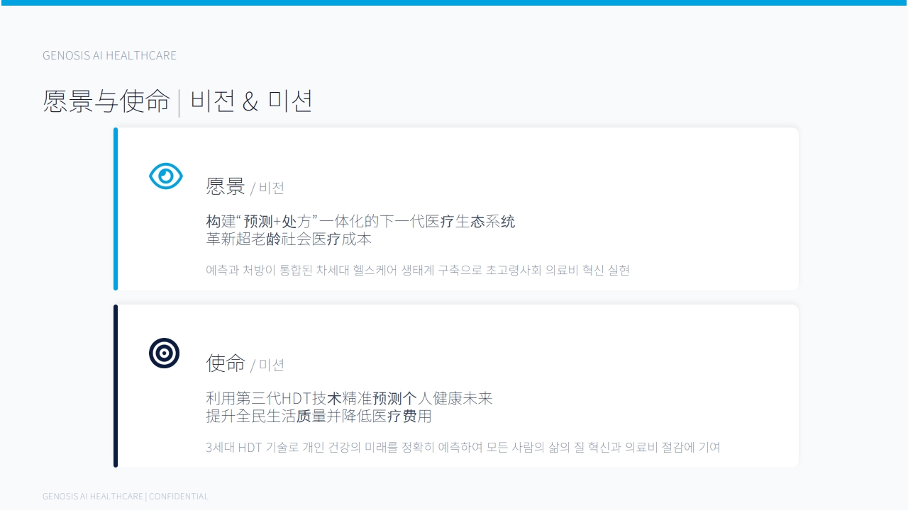Click the line beginning 构建“预测+处方”一体化
The image size is (908, 510).
[x=360, y=222]
